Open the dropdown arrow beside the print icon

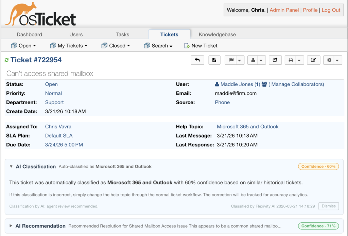pyautogui.click(x=299, y=60)
